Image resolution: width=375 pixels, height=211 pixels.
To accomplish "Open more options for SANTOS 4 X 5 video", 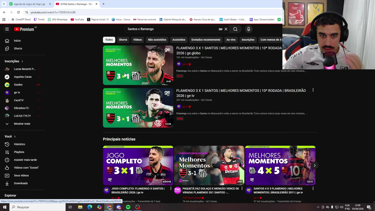I will [x=313, y=188].
